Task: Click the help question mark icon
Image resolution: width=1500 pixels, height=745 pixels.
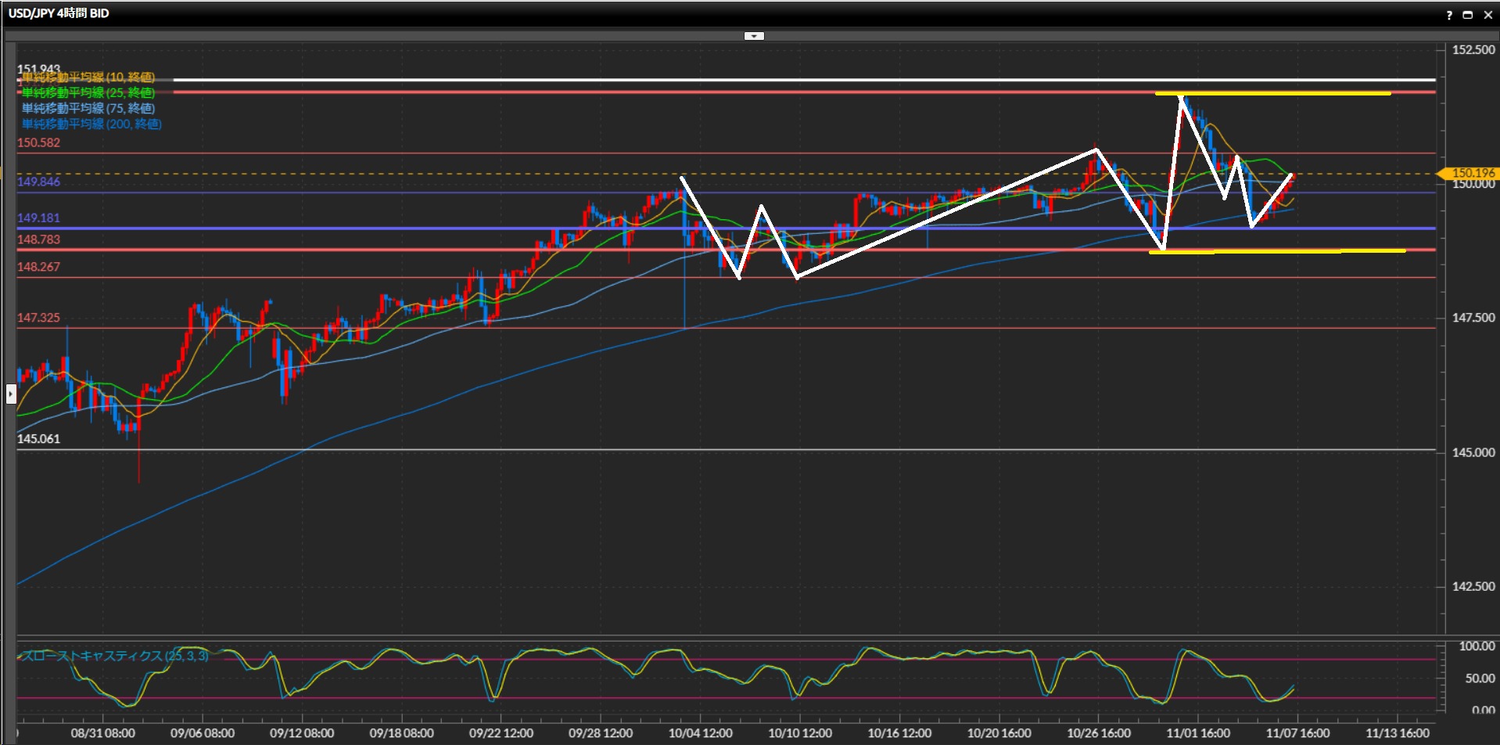Action: [1448, 15]
